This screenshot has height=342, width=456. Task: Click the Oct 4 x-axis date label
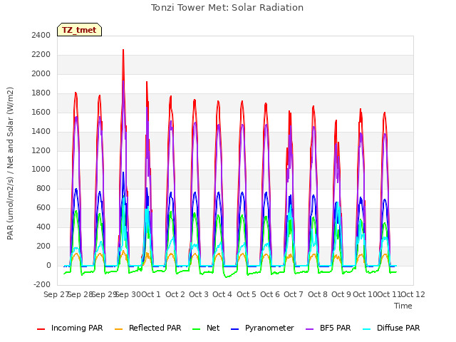[222, 294]
